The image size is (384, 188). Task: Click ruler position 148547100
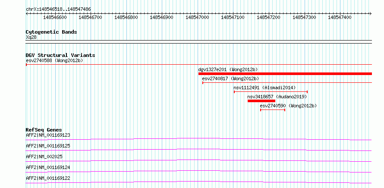(x=233, y=17)
